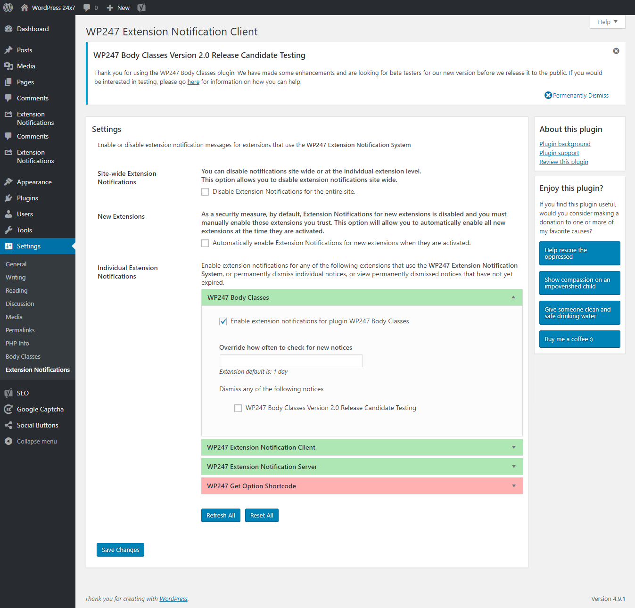Open Posts using the pushpin icon

(x=8, y=50)
